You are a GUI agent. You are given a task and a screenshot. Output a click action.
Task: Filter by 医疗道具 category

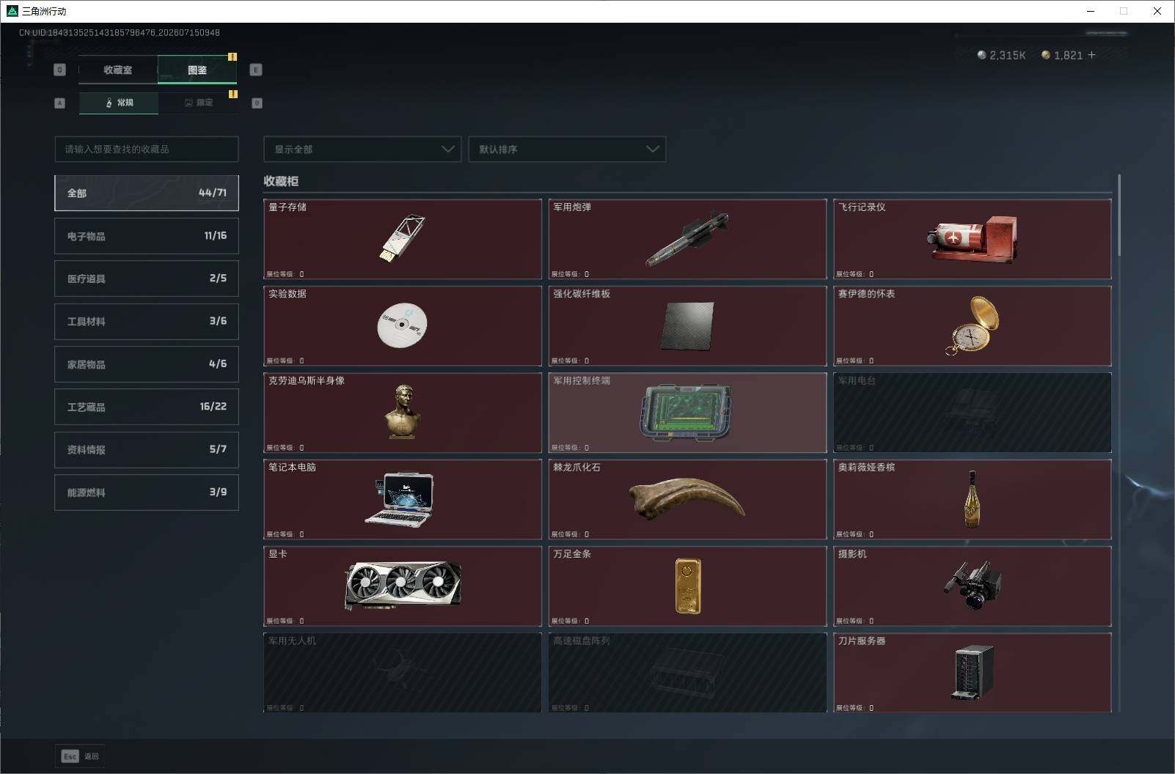click(x=147, y=279)
